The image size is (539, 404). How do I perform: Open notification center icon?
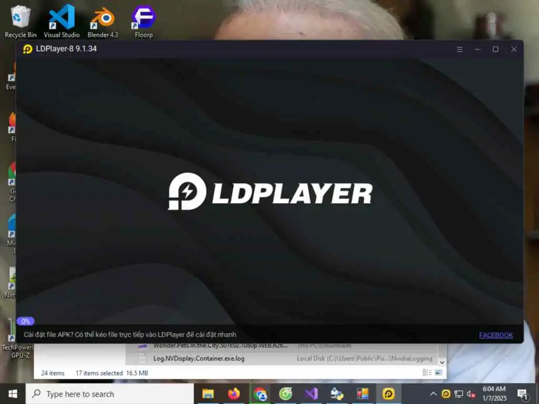click(x=523, y=393)
